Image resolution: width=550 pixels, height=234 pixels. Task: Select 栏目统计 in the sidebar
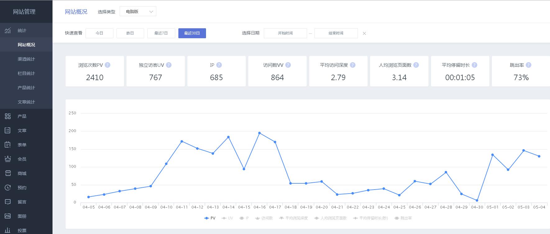(x=26, y=73)
